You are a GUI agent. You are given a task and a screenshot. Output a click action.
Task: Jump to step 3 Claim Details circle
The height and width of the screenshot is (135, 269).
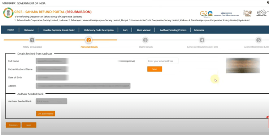(145, 40)
